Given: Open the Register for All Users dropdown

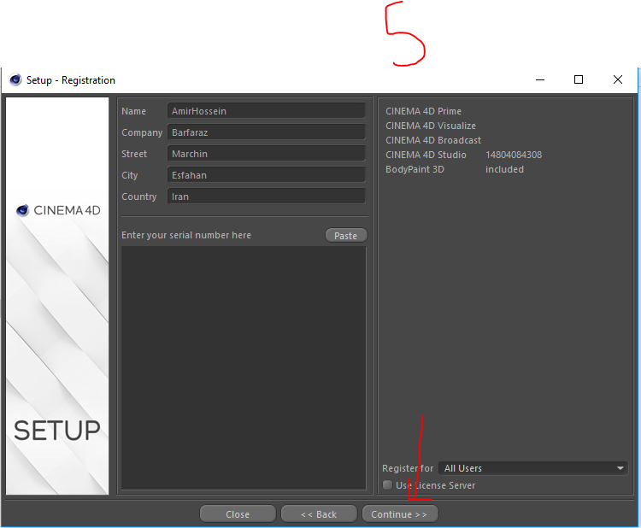Looking at the screenshot, I should pyautogui.click(x=533, y=468).
